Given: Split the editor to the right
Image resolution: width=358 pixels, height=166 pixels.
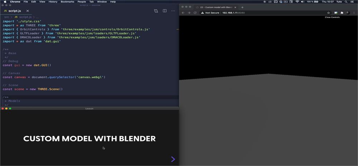Looking at the screenshot, I should click(165, 11).
